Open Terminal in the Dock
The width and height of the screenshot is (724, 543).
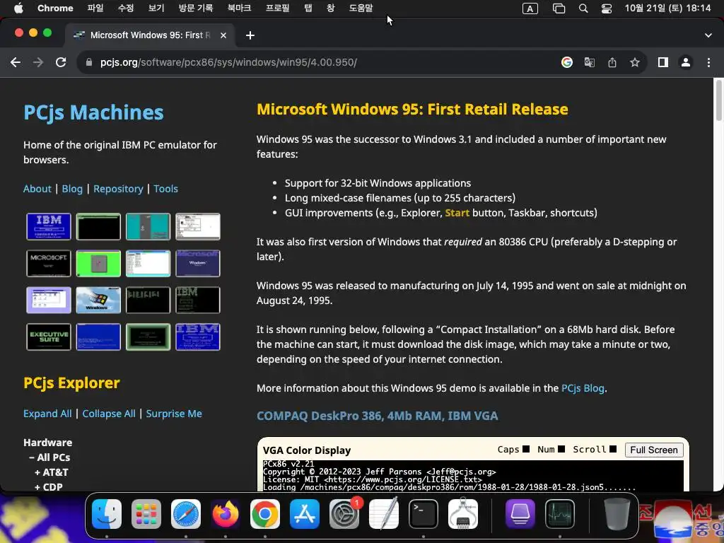(424, 514)
